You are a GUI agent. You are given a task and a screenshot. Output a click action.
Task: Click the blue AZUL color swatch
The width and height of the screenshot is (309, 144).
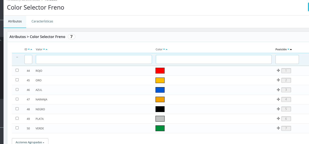point(160,90)
